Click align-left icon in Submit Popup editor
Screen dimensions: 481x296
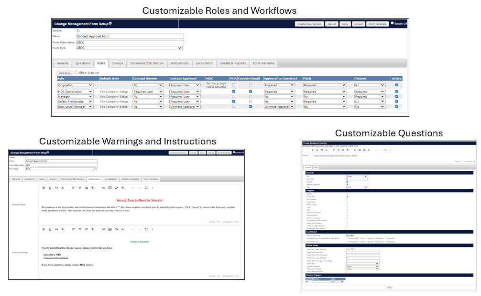74,188
